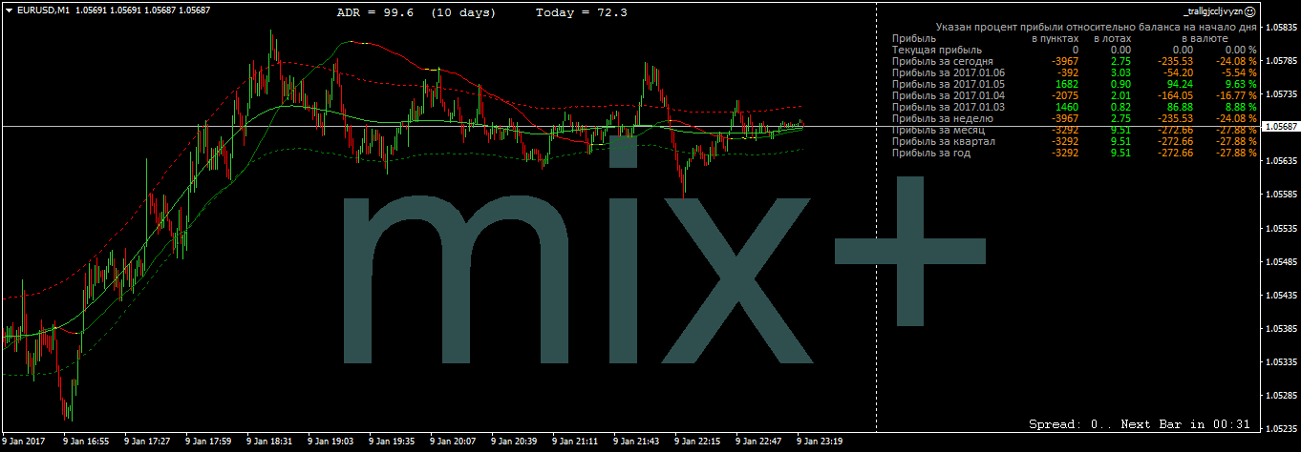
Task: Click the 8.88 % value for 2017.01.03
Action: [x=1239, y=106]
